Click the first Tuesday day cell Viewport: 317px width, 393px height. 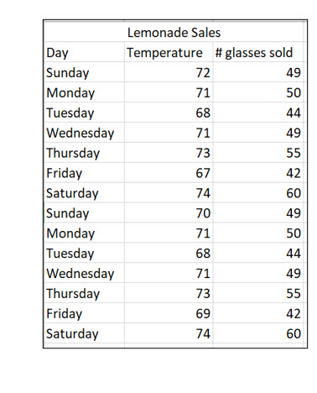pos(84,113)
